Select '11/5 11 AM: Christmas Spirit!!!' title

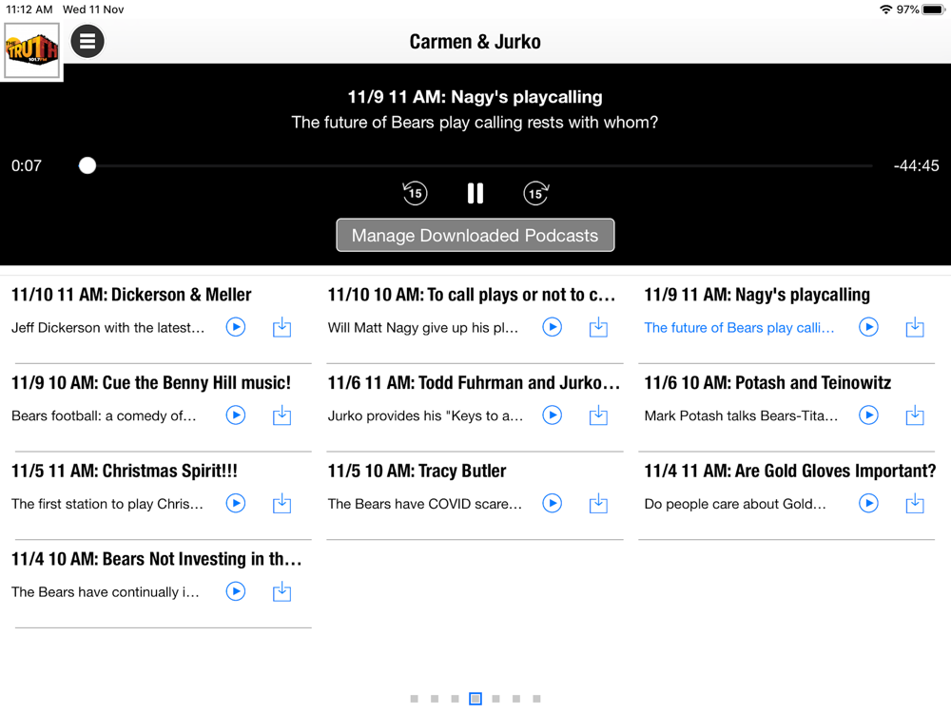125,471
